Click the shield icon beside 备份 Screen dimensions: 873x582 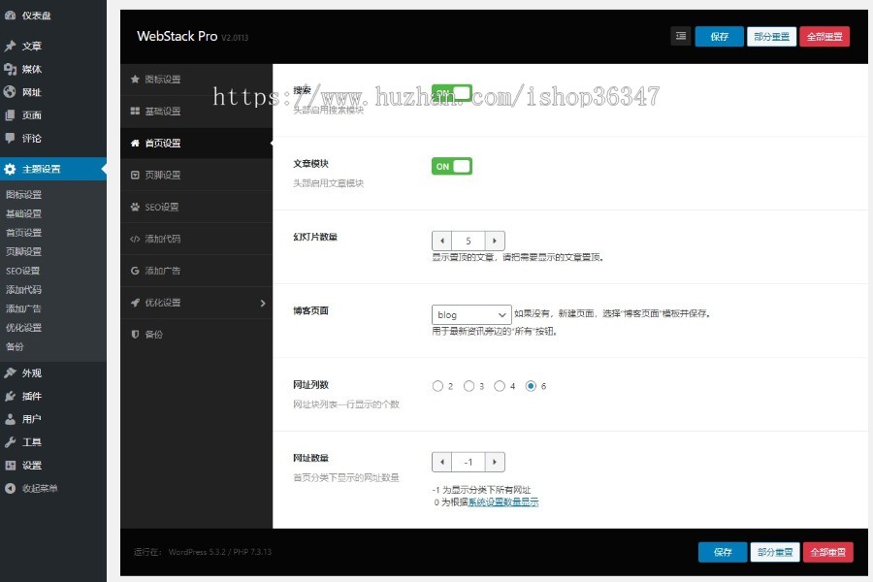tap(135, 334)
